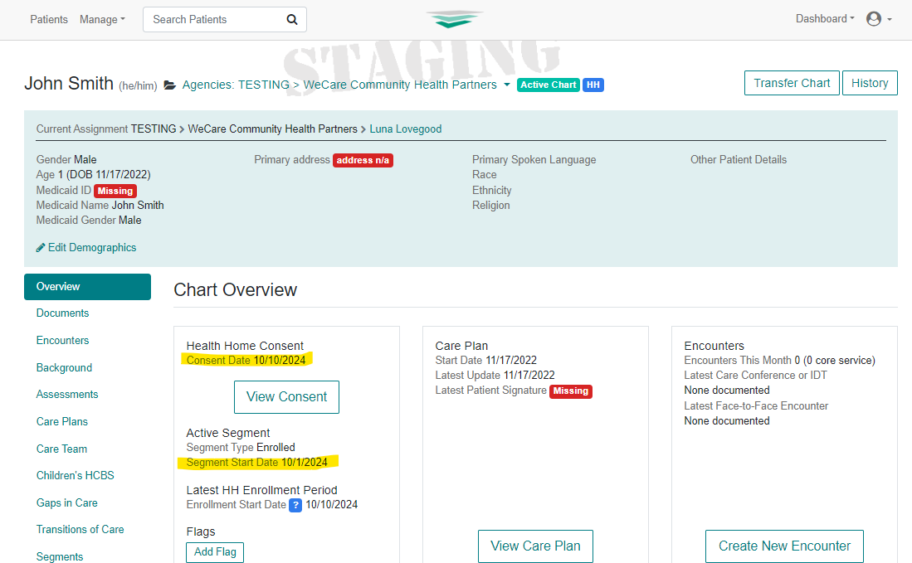Screen dimensions: 912x563
Task: Click the blue HH badge
Action: [593, 85]
